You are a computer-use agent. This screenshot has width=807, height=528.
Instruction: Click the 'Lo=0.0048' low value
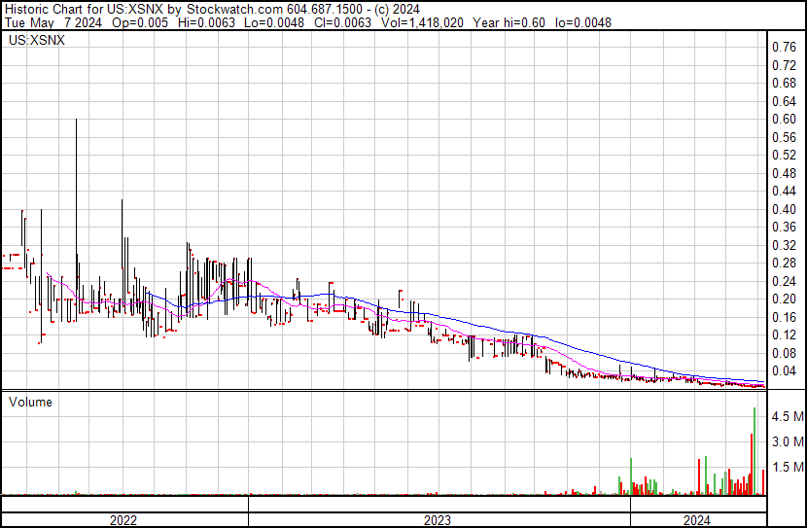[274, 22]
